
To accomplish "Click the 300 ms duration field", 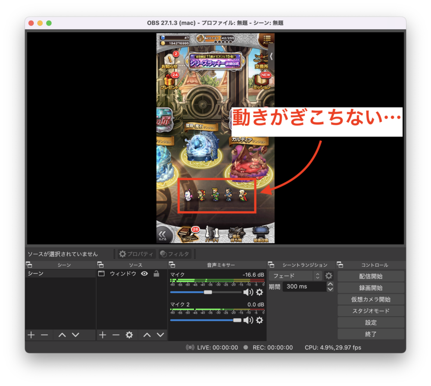I will (305, 287).
